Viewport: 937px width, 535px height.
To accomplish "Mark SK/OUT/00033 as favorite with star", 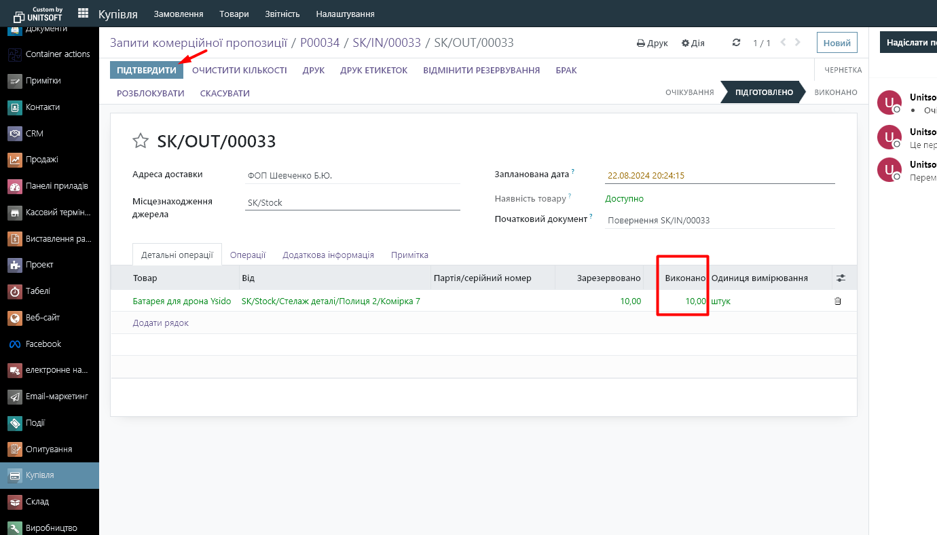I will [x=141, y=141].
